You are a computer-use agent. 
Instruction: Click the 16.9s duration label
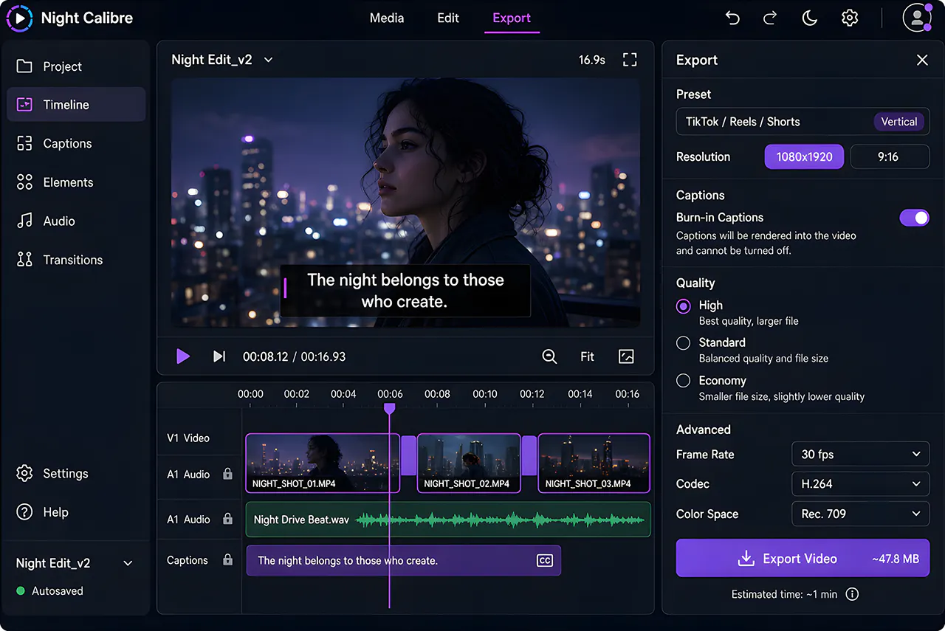(591, 60)
